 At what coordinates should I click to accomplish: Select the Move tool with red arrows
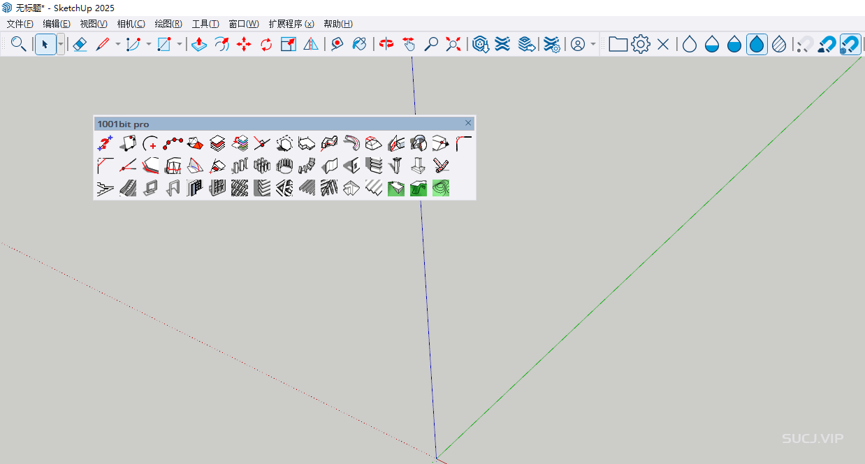point(244,44)
